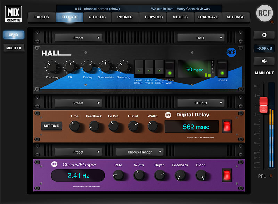Open the Load/Save tab
The height and width of the screenshot is (204, 278).
point(208,17)
